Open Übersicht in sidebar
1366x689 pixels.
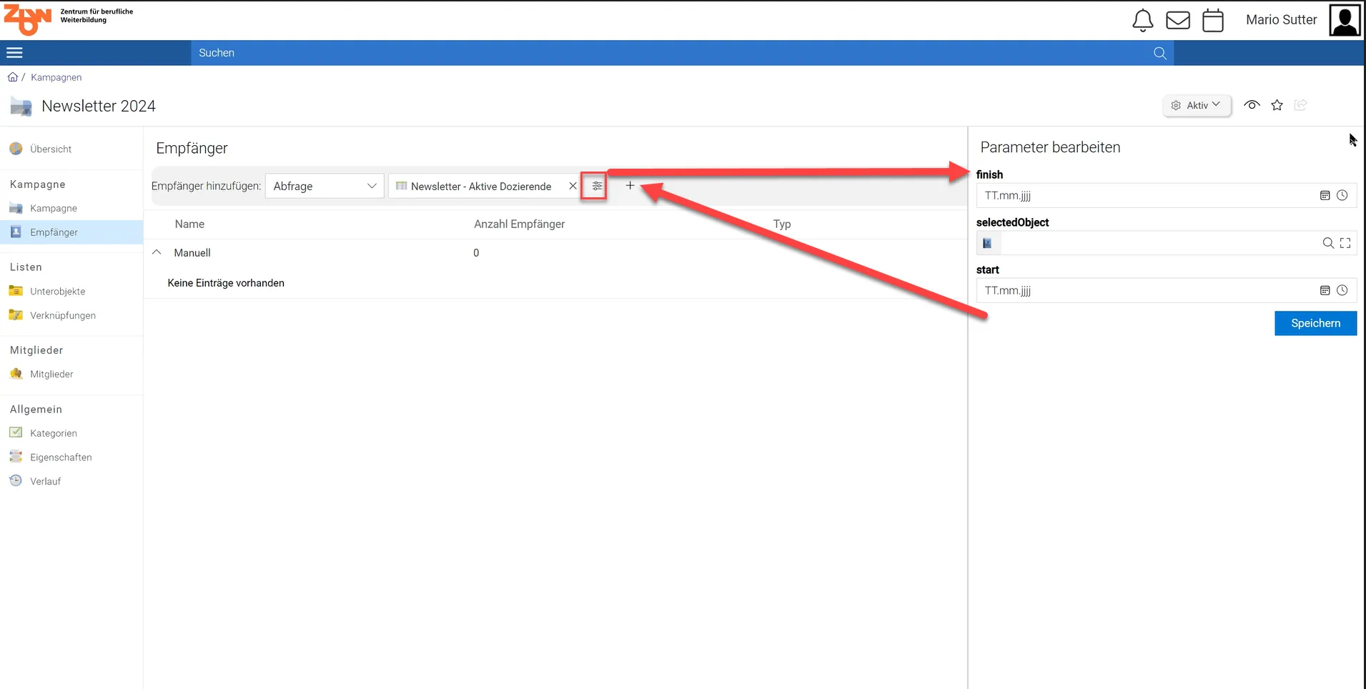pyautogui.click(x=51, y=149)
